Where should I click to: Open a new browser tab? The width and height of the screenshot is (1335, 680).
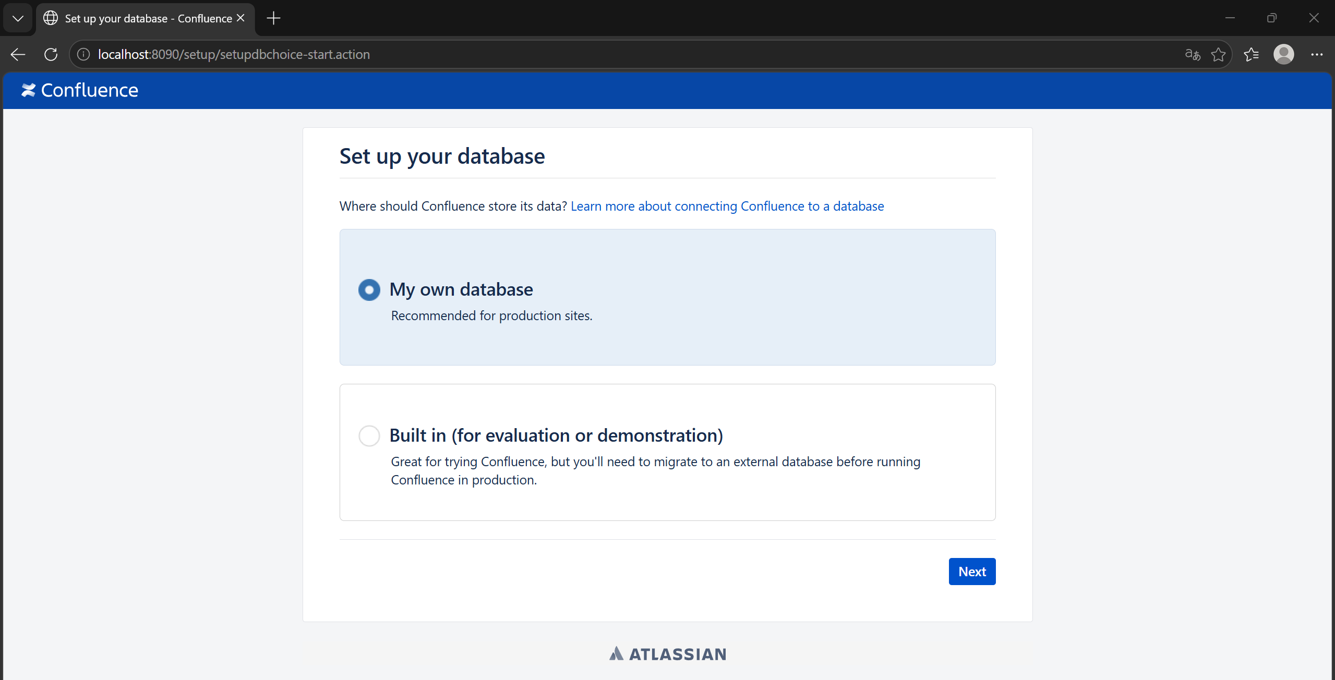pyautogui.click(x=273, y=18)
